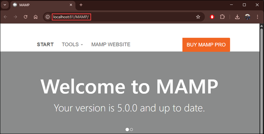Select the first carousel slide dot

click(x=127, y=129)
